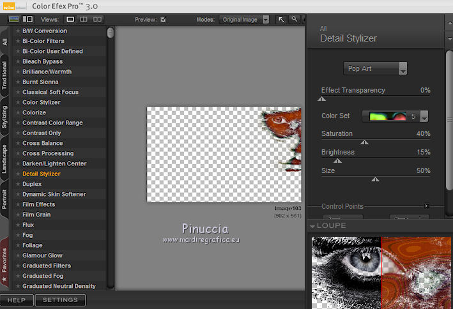
Task: Adjust the Saturation slider handle
Action: tap(365, 142)
